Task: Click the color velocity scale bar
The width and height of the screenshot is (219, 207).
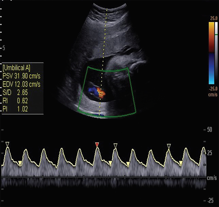Action: click(x=211, y=52)
